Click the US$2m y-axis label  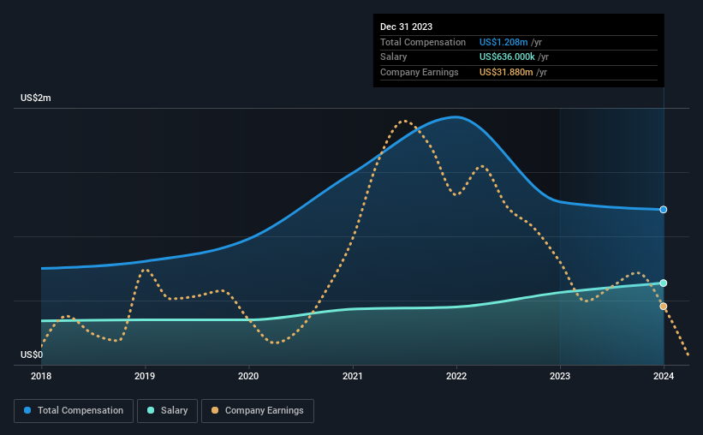click(36, 98)
